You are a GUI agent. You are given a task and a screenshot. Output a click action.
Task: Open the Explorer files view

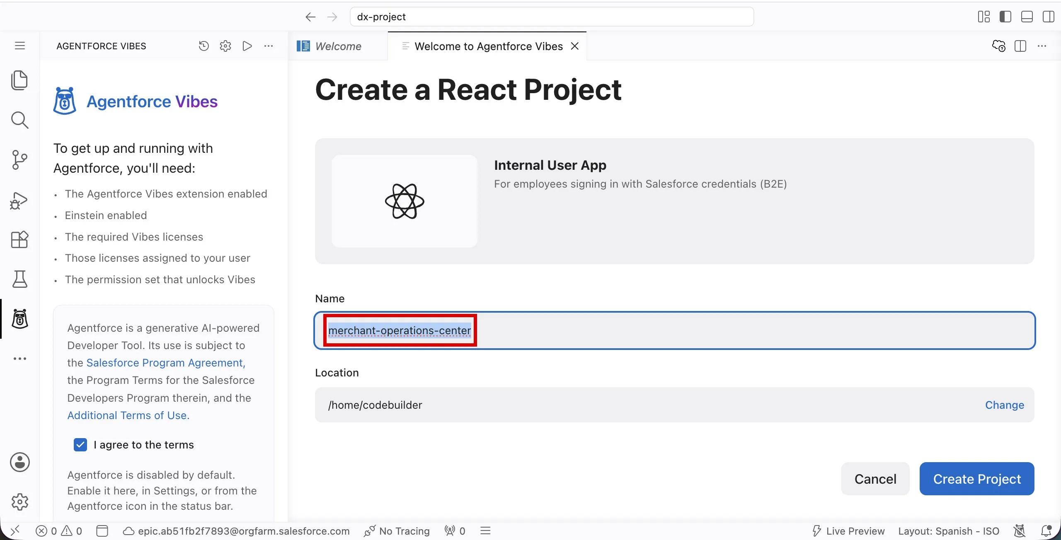tap(19, 80)
